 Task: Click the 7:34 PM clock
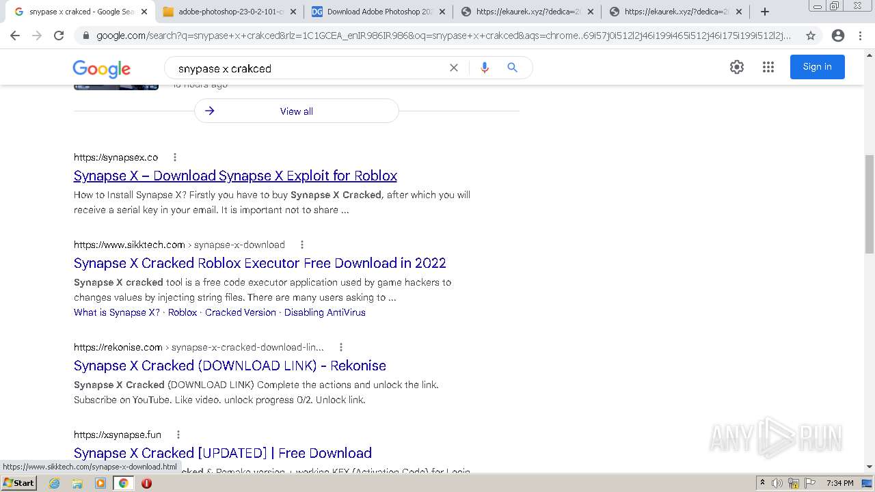[x=840, y=483]
